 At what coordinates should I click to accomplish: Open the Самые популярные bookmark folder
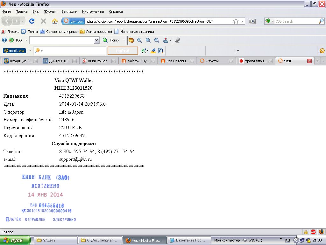(59, 32)
